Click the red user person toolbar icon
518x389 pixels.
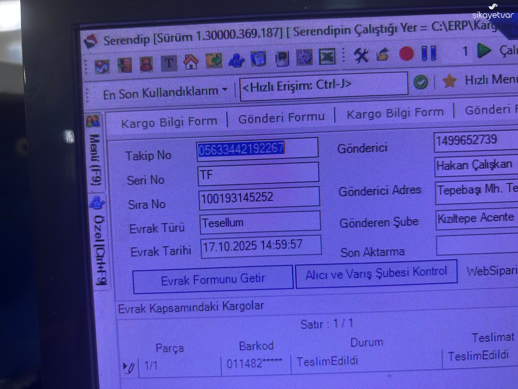pos(146,64)
